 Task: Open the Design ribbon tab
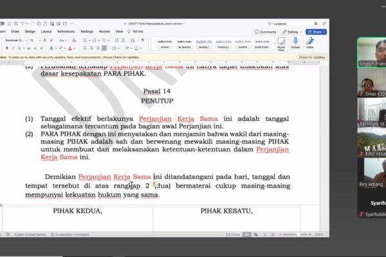pos(30,31)
